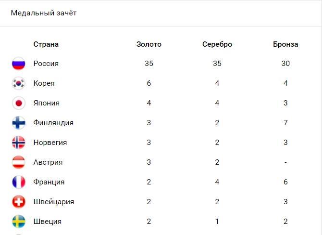
Task: Click Russia's gold medal count 35
Action: click(149, 64)
